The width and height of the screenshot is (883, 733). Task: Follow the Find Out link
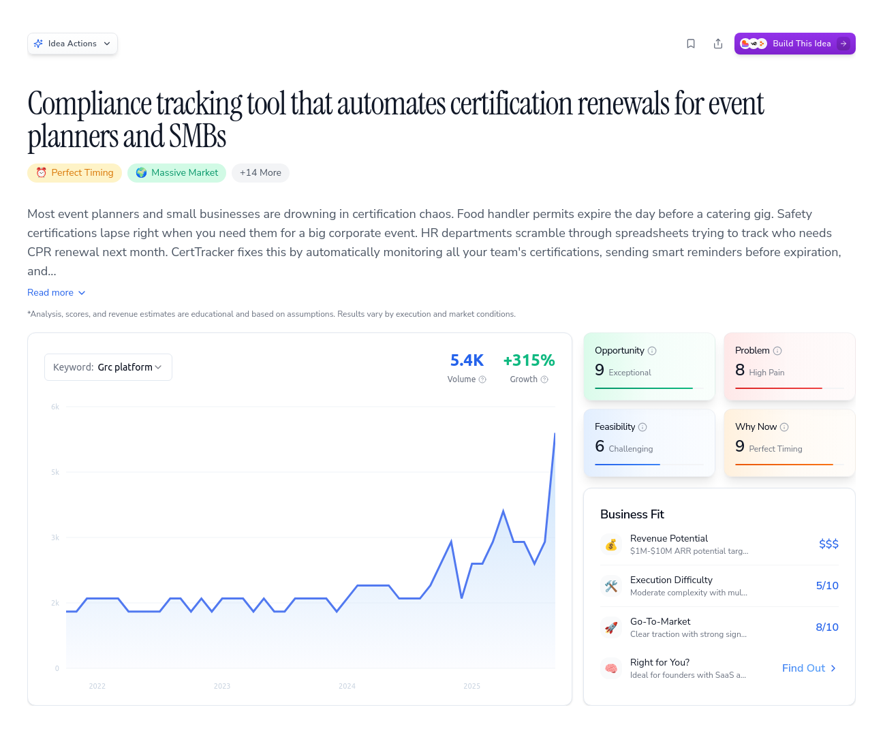click(x=809, y=668)
